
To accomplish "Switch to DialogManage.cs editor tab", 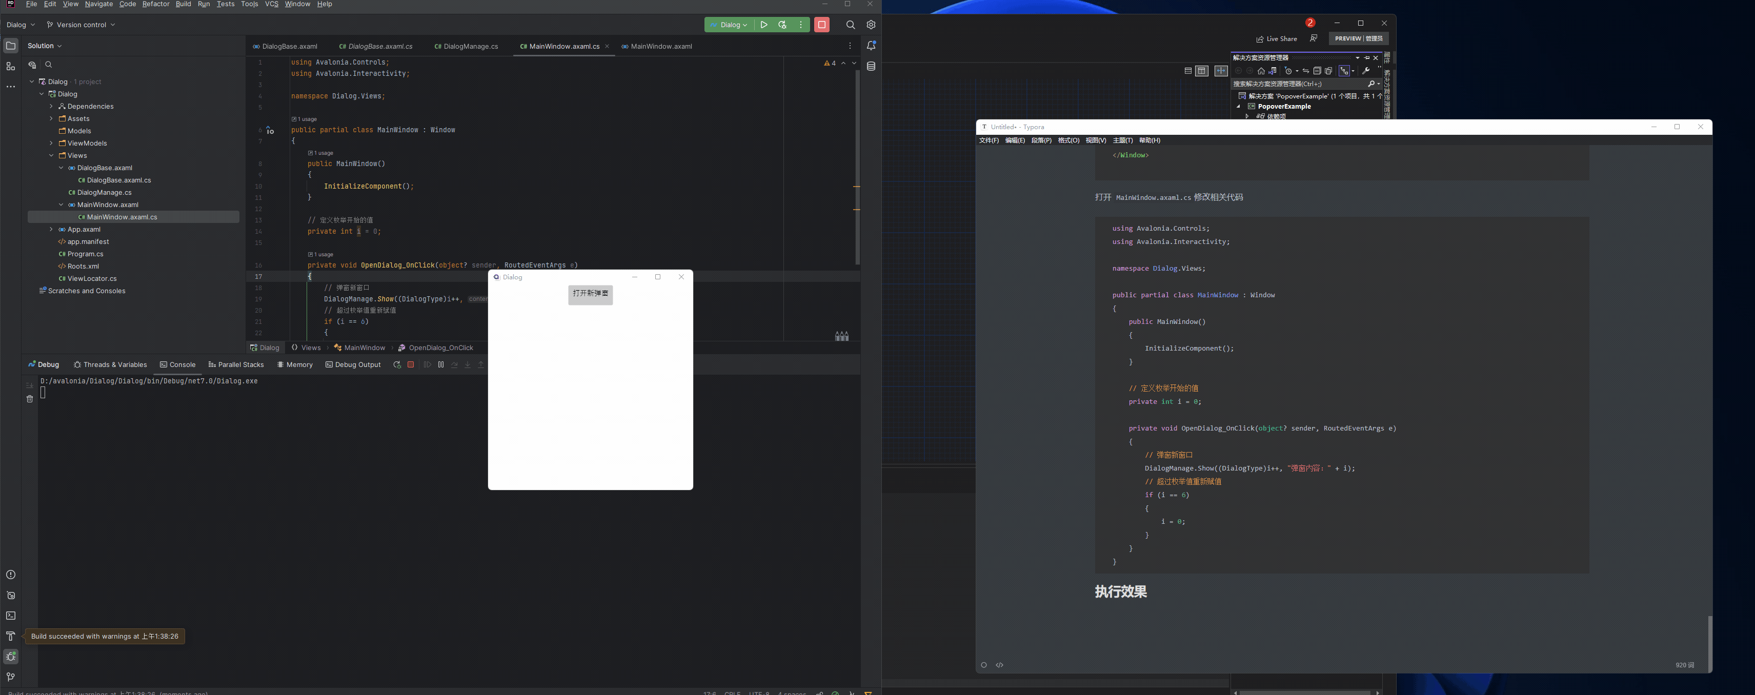I will [466, 46].
